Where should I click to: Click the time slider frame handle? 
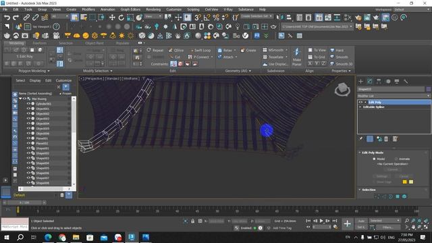click(24, 202)
